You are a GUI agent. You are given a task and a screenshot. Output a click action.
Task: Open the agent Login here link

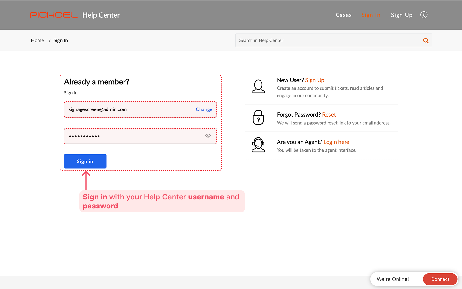point(336,142)
